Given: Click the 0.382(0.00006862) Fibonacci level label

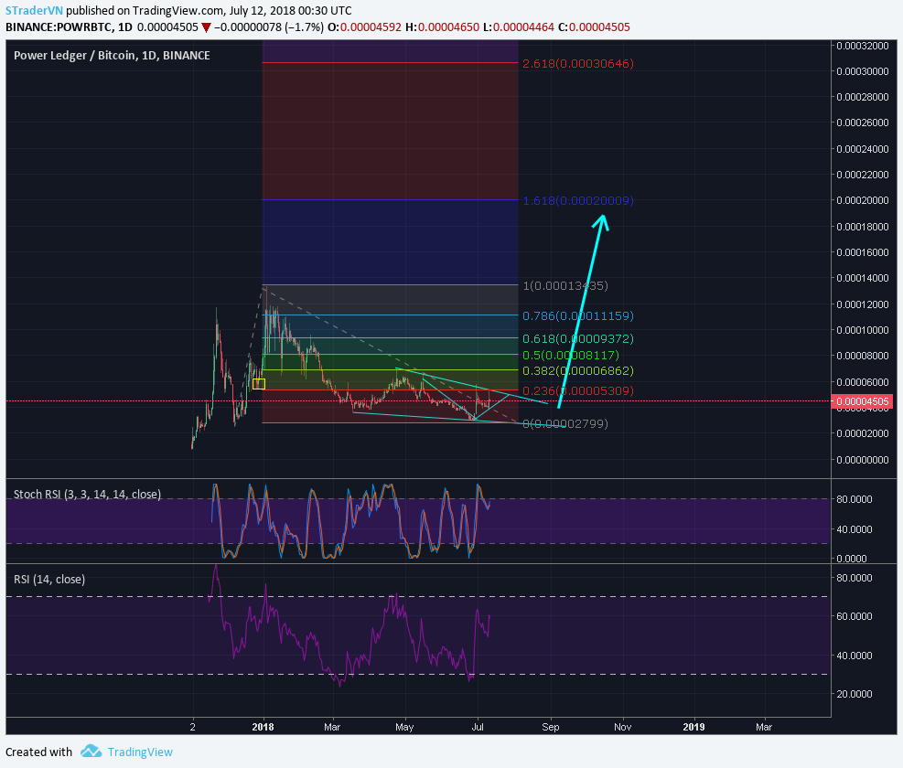Looking at the screenshot, I should point(577,371).
